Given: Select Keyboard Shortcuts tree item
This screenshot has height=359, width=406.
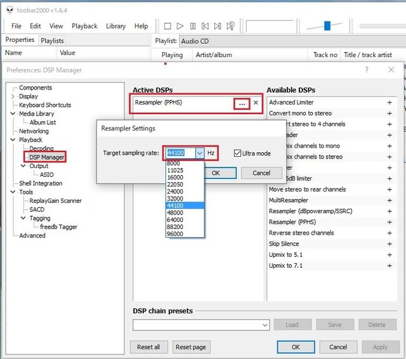Looking at the screenshot, I should (45, 105).
